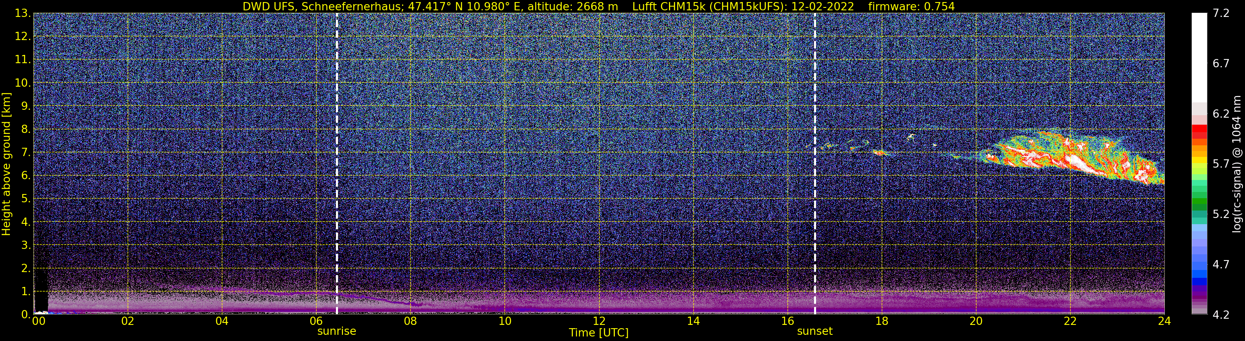Click the 'Height above ground [km]' axis label

pos(6,164)
